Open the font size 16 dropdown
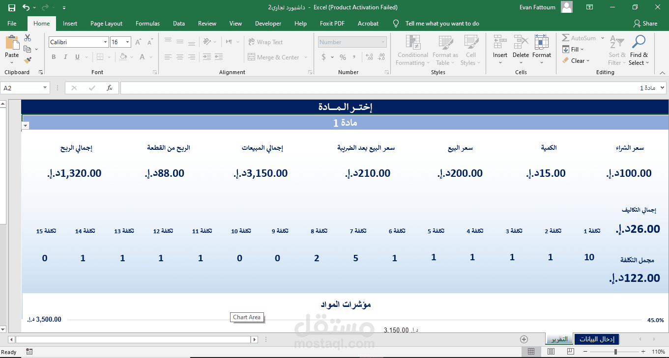This screenshot has width=669, height=358. click(128, 42)
